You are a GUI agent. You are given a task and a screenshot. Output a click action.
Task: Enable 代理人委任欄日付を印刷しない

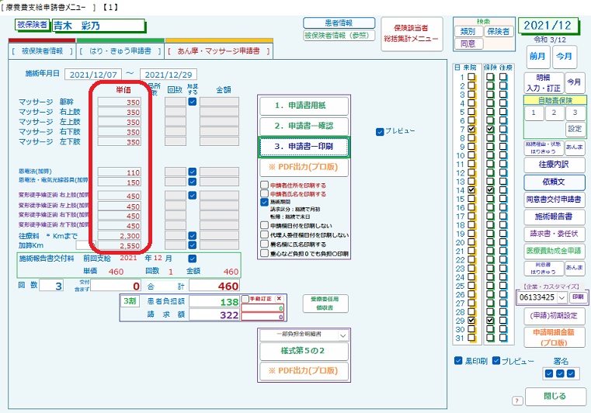[x=264, y=234]
